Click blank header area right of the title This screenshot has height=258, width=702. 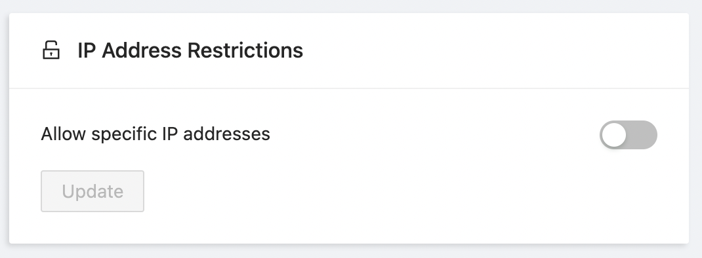pos(493,50)
